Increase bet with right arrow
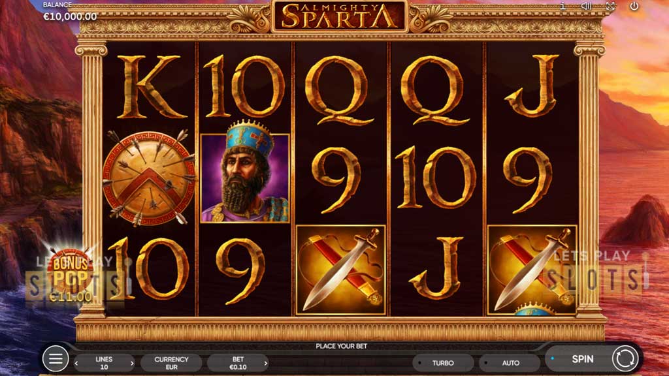This screenshot has width=669, height=376. [x=265, y=363]
